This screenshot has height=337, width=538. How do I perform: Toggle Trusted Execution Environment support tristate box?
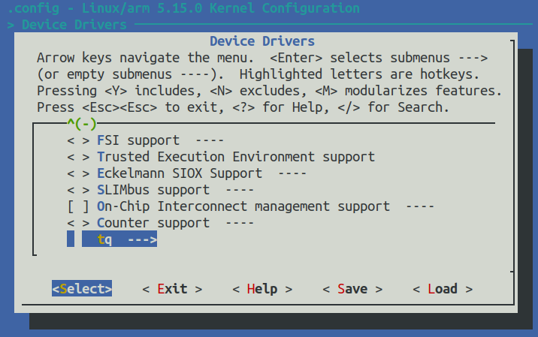point(78,157)
